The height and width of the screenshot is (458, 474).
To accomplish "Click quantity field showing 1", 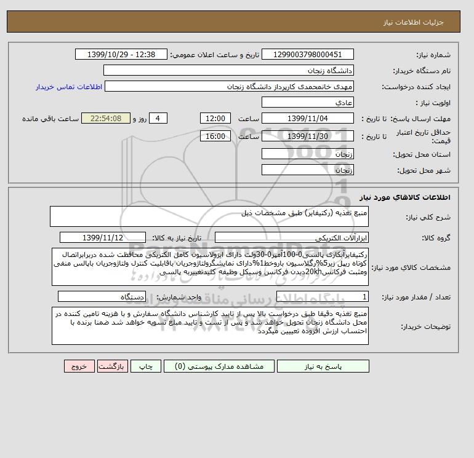I will (322, 296).
